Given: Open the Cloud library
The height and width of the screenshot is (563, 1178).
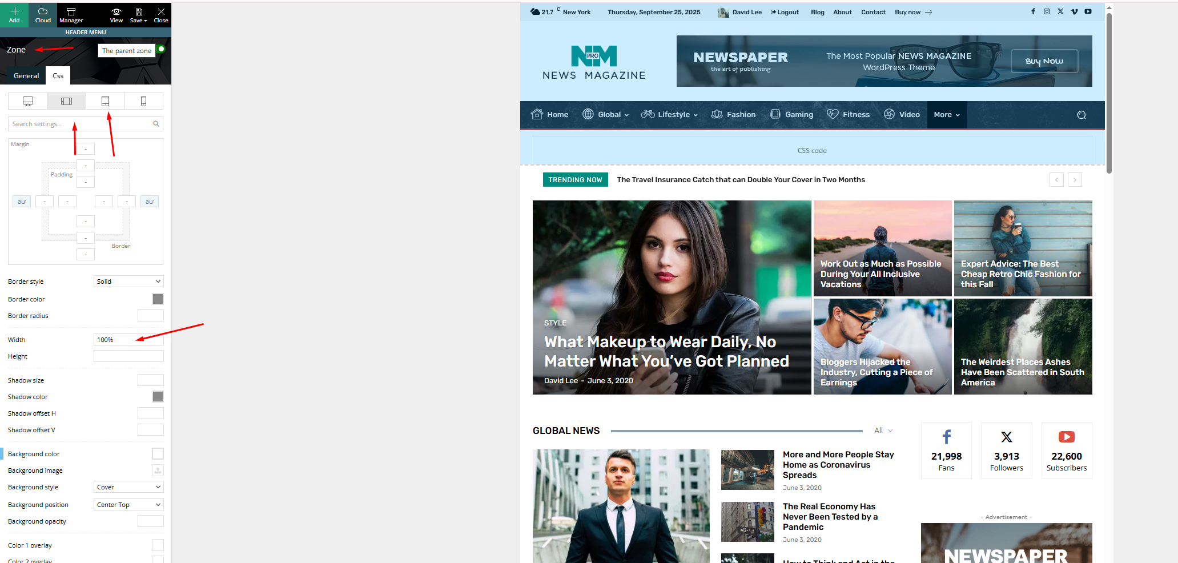Looking at the screenshot, I should tap(43, 15).
